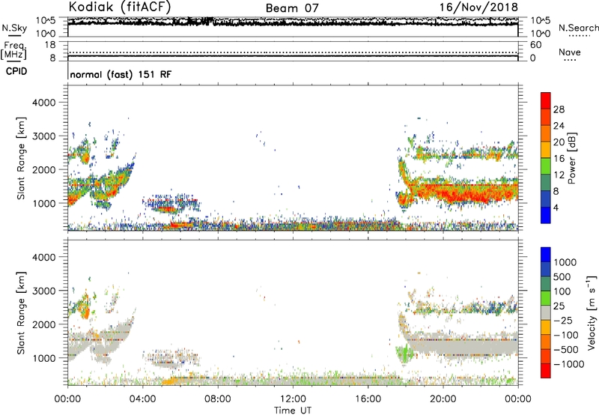Click the "-500" label on the velocity colorbar
Viewport: 599px width, 415px height.
click(x=566, y=350)
